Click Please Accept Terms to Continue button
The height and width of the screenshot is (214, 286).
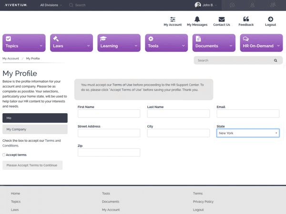coord(32,165)
